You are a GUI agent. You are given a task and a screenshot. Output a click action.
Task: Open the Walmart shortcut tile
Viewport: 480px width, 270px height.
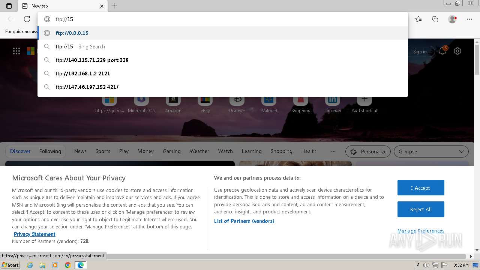click(x=269, y=104)
